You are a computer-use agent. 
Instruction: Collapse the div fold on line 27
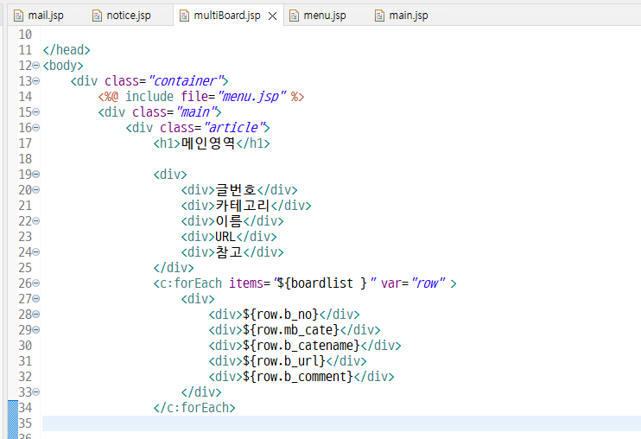[36, 299]
